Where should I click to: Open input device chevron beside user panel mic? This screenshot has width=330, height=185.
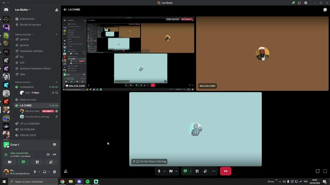pyautogui.click(x=39, y=172)
